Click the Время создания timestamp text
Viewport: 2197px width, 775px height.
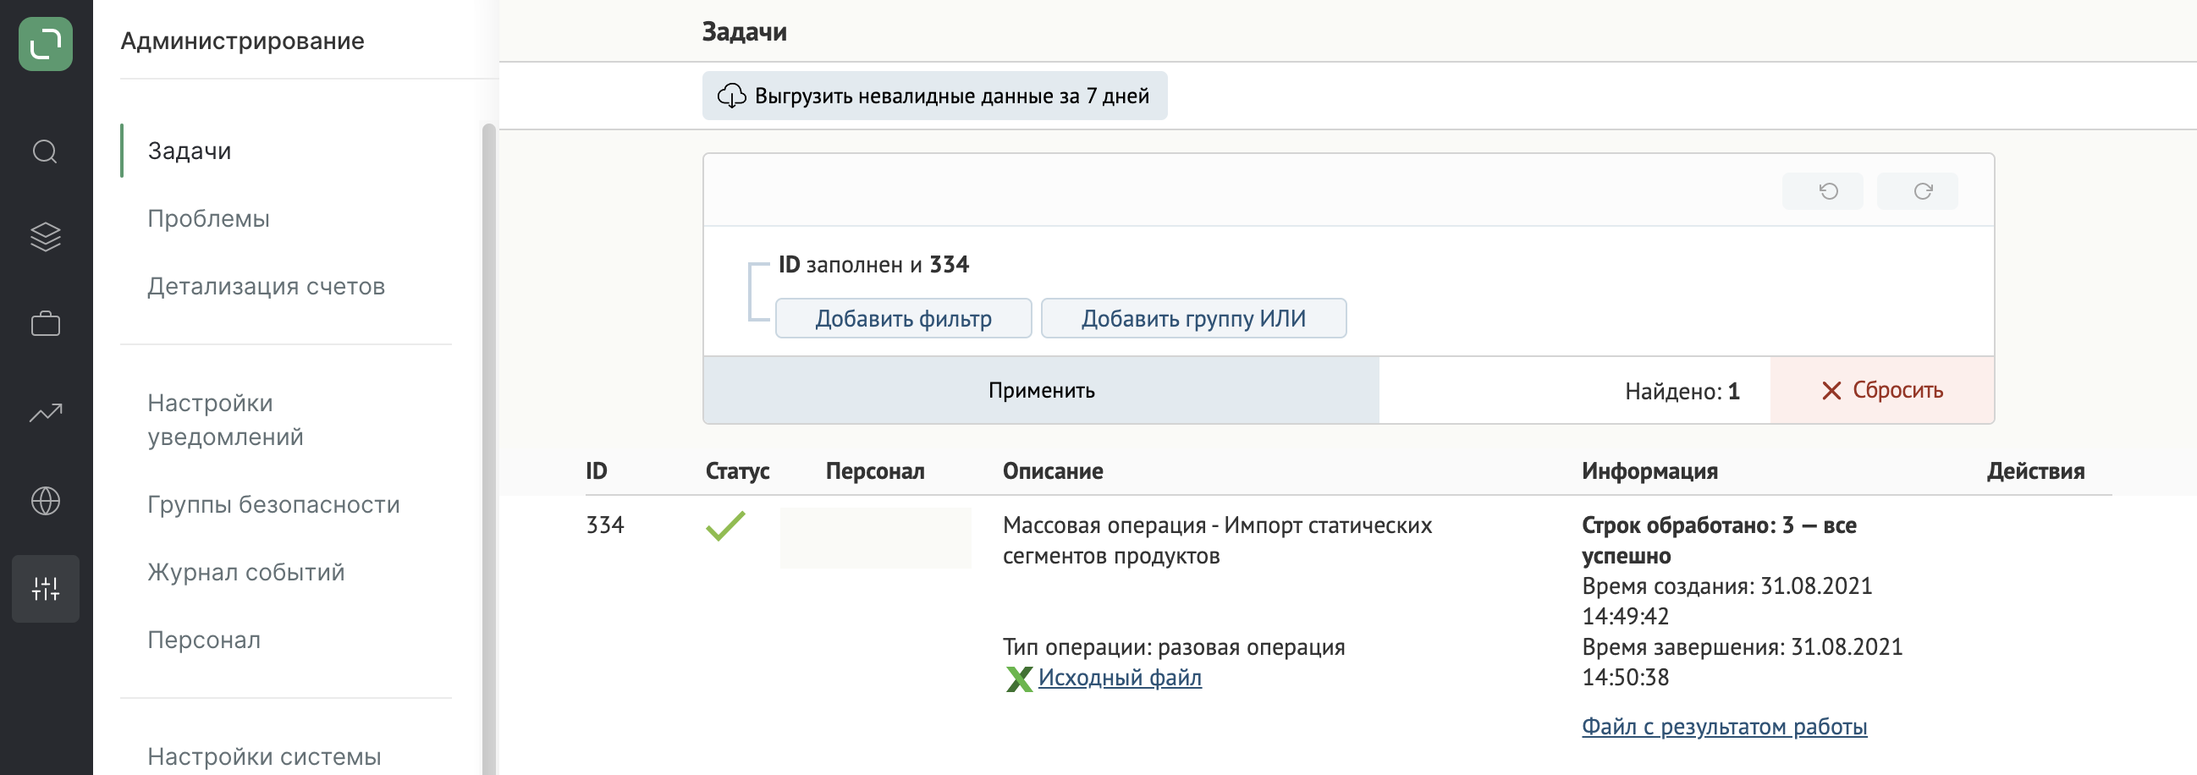tap(1726, 601)
